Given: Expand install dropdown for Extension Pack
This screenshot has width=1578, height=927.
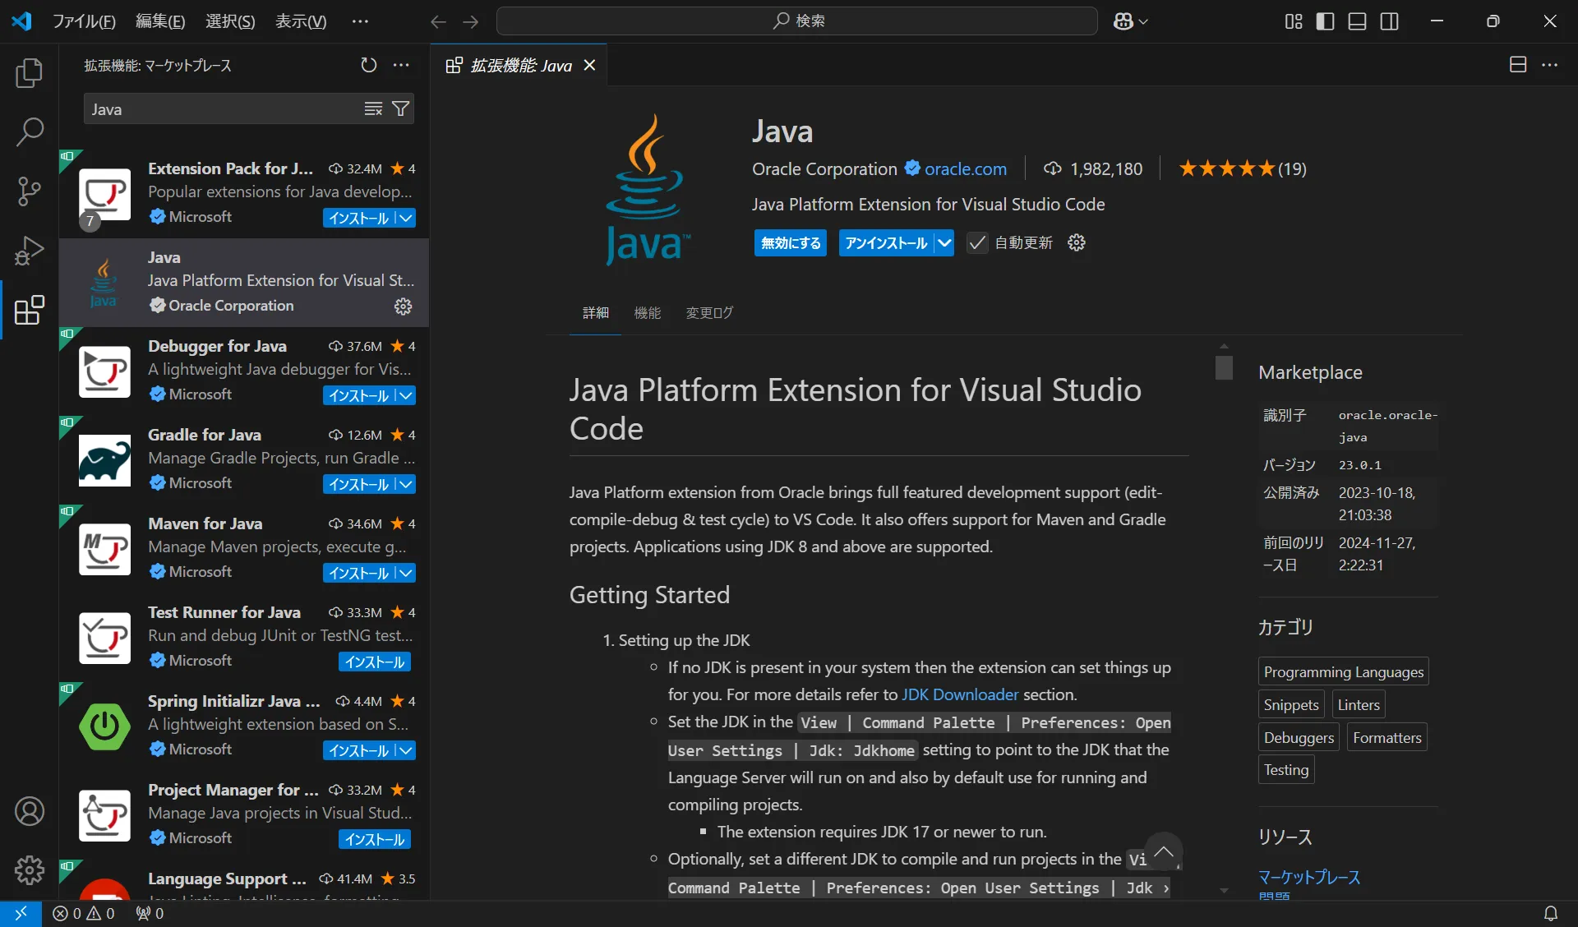Looking at the screenshot, I should (x=405, y=218).
